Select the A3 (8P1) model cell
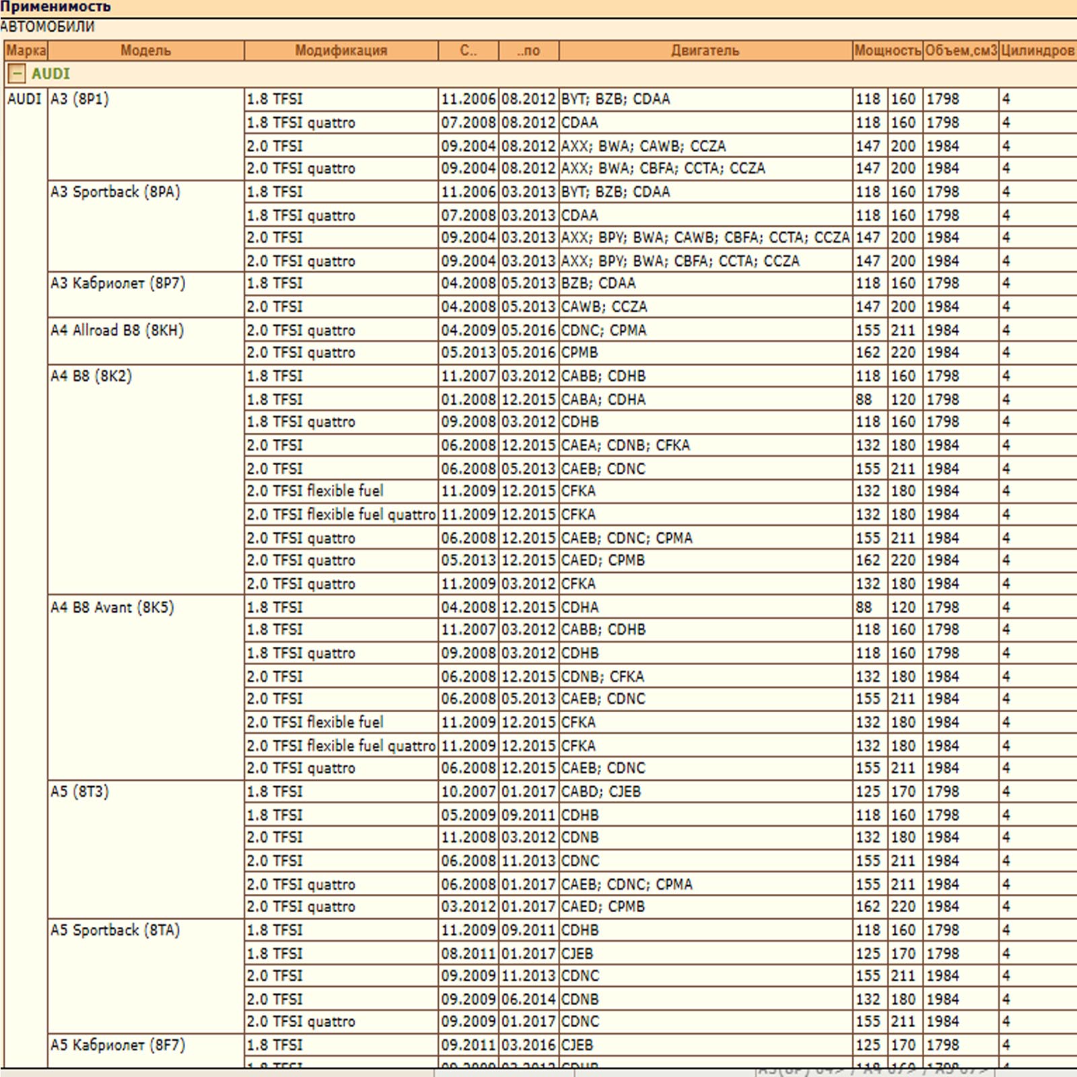Image resolution: width=1077 pixels, height=1077 pixels. click(x=79, y=99)
